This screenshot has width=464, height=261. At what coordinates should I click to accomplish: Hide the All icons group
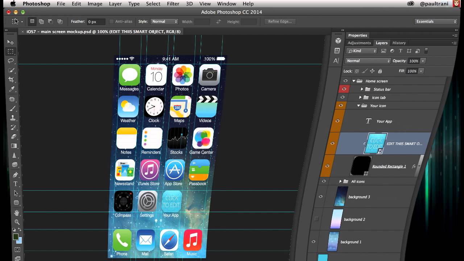[x=324, y=181]
